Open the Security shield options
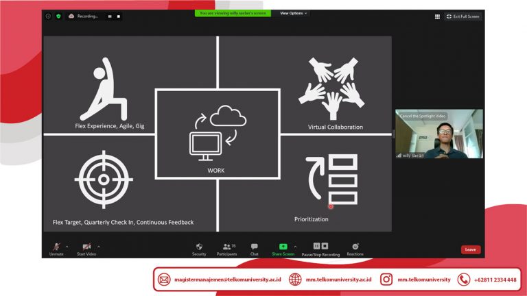 [x=199, y=247]
